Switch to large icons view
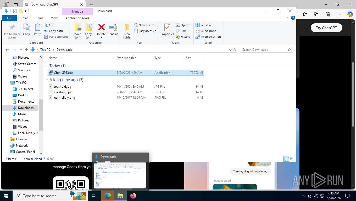 (x=292, y=159)
